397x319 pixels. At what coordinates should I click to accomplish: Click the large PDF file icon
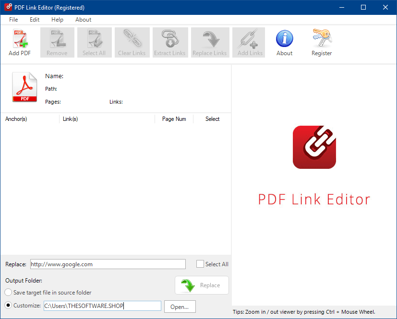point(24,87)
